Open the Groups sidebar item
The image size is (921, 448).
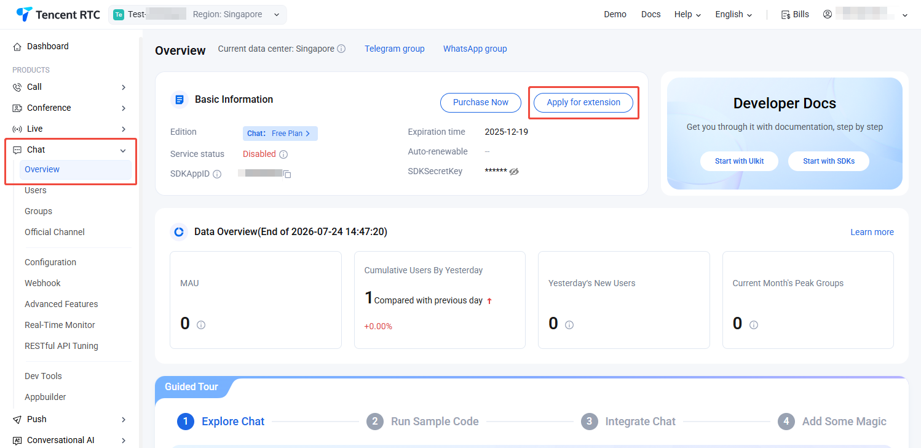(38, 212)
